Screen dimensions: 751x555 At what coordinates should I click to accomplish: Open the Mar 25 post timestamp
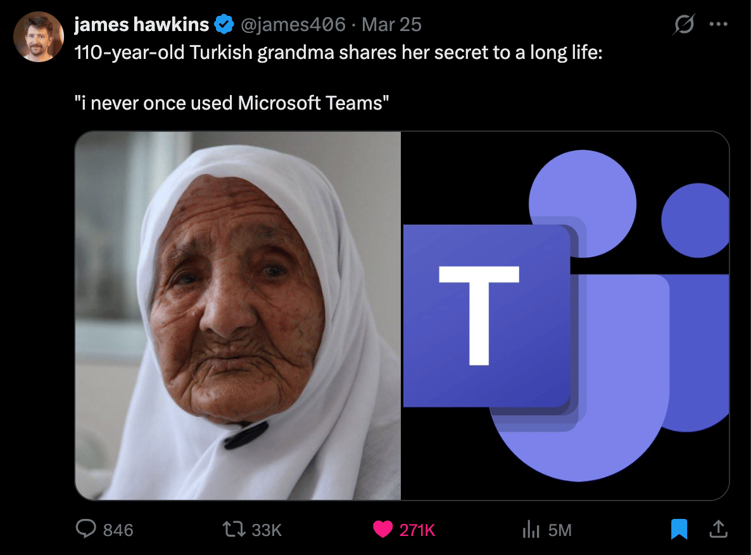click(x=391, y=24)
